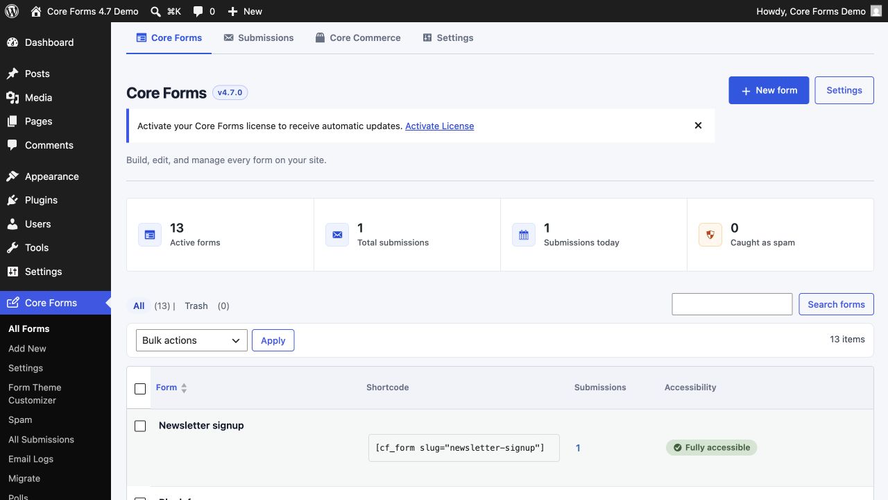This screenshot has height=500, width=888.
Task: Click the Total submissions envelope icon
Action: 337,235
